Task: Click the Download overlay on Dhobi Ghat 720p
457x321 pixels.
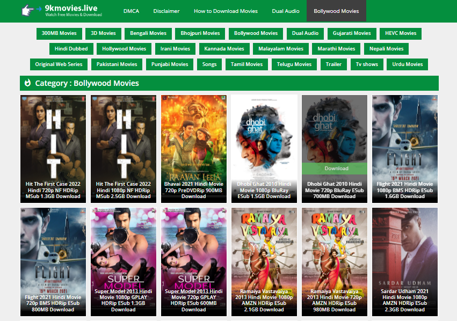Action: 336,169
